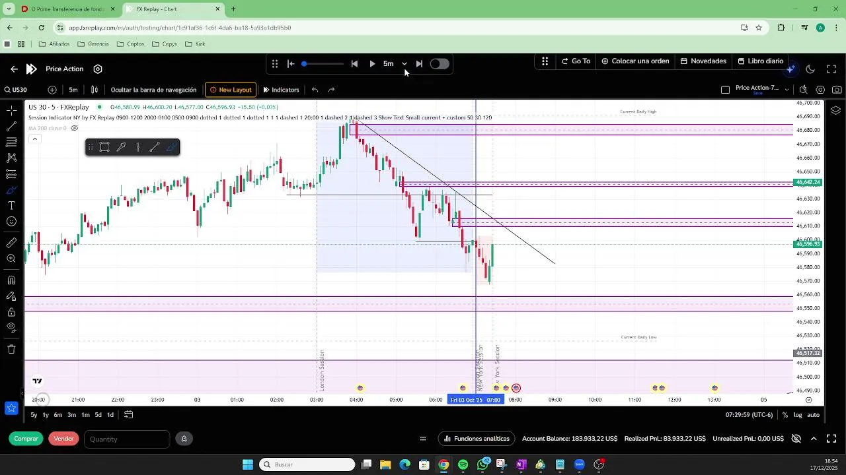This screenshot has width=846, height=475.
Task: Select the zoom-in magnifier tool
Action: (x=11, y=259)
